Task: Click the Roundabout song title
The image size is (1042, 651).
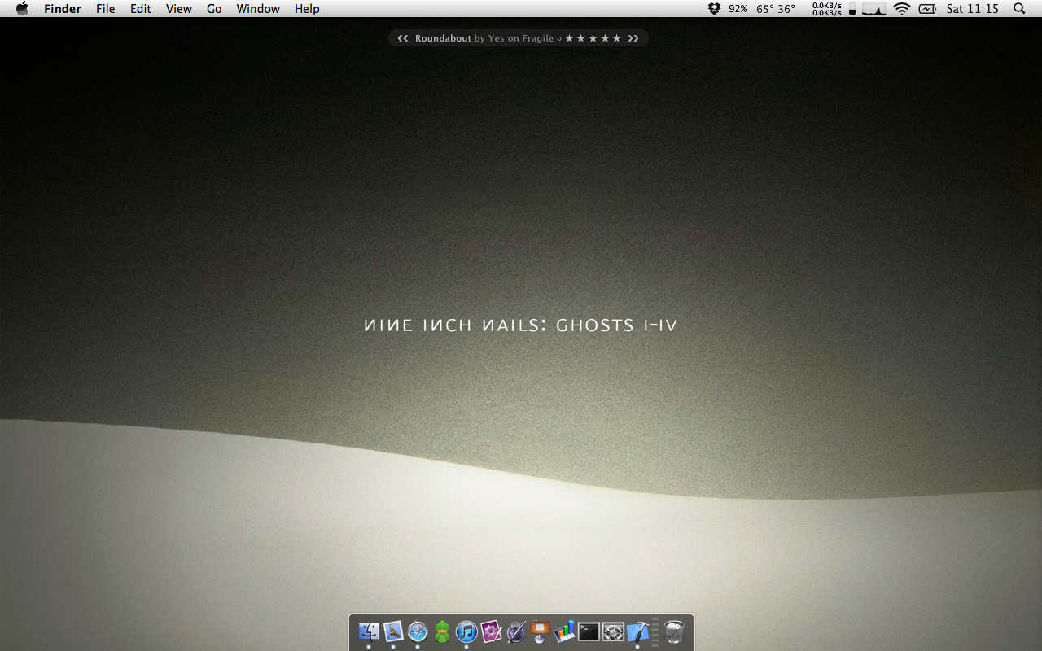Action: 443,38
